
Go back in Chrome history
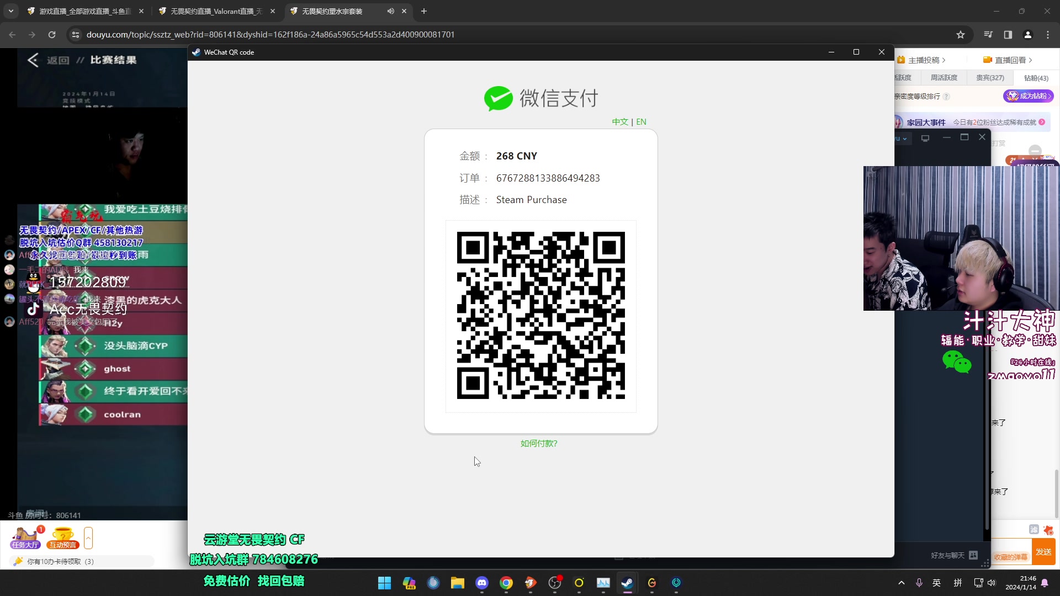[x=12, y=34]
